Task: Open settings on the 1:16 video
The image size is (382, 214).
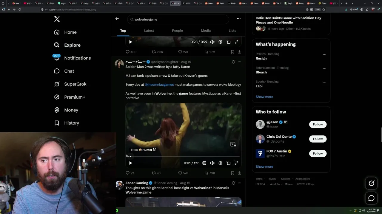Action: point(220,163)
